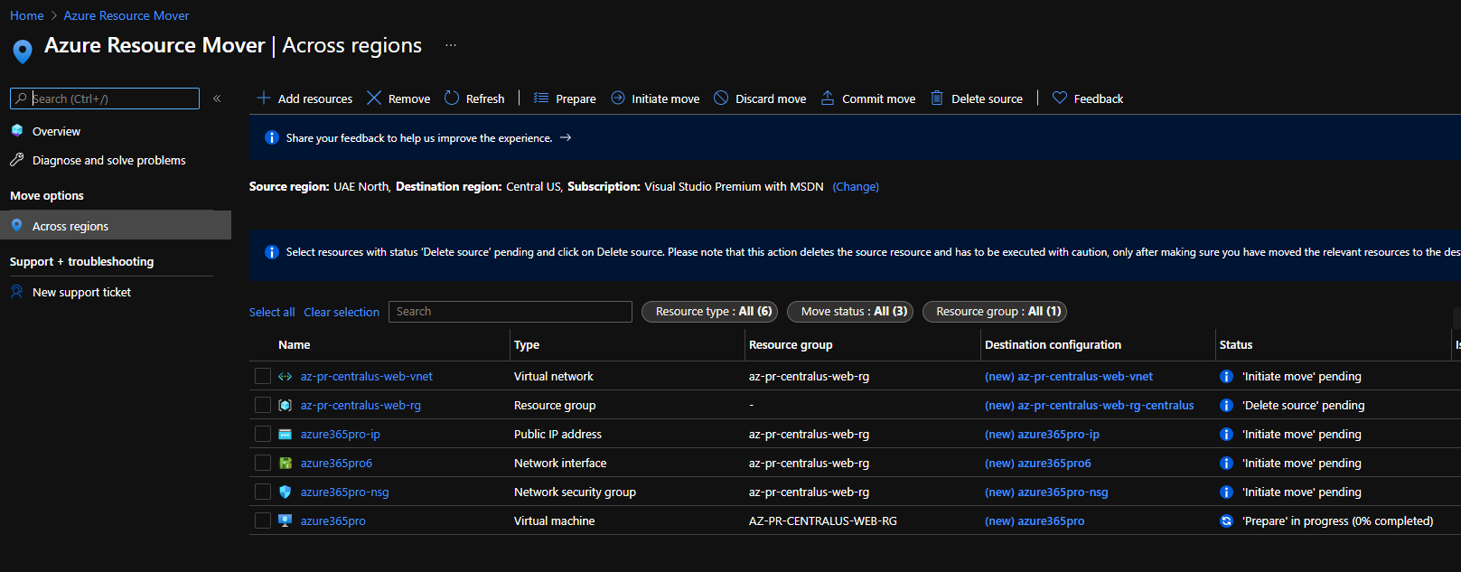Click the network interface icon for azure365pro6
1461x572 pixels.
pos(286,464)
